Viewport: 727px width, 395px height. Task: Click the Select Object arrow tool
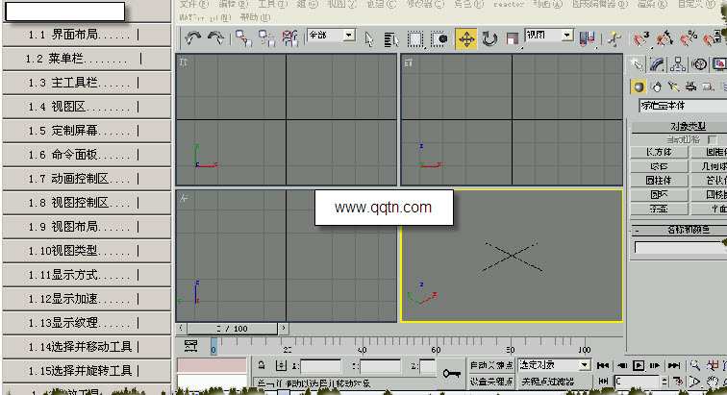369,39
